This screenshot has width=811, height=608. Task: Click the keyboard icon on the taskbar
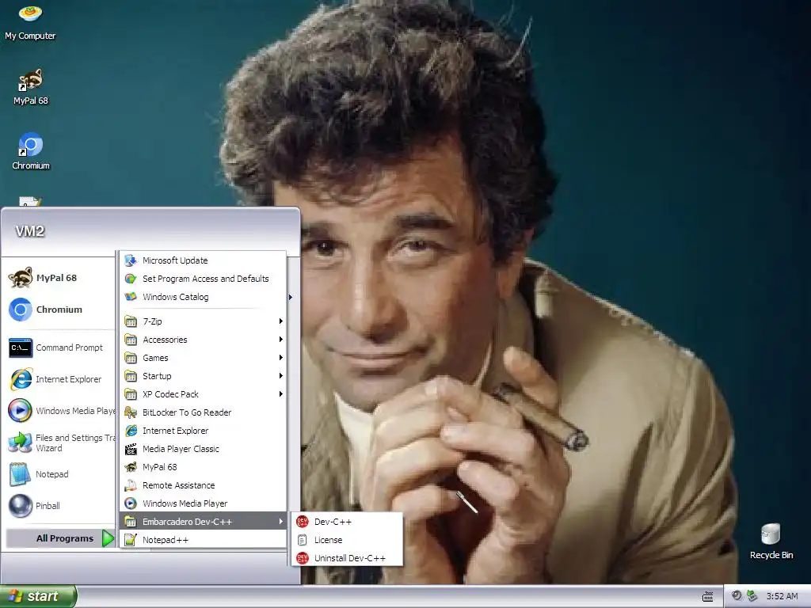(x=708, y=597)
